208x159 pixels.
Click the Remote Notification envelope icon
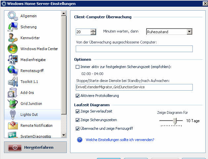pos(13,125)
